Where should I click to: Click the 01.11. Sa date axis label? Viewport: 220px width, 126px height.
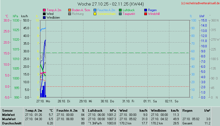(150, 101)
